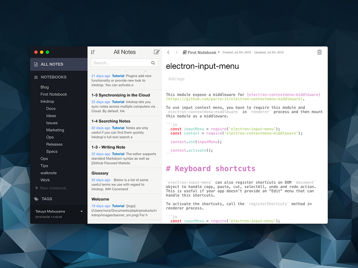Click the green macOS fullscreen button
358x268 pixels.
(x=47, y=52)
